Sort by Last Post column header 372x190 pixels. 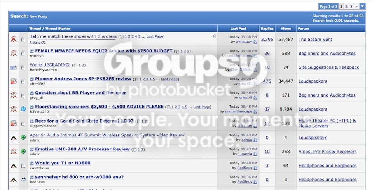tap(238, 28)
